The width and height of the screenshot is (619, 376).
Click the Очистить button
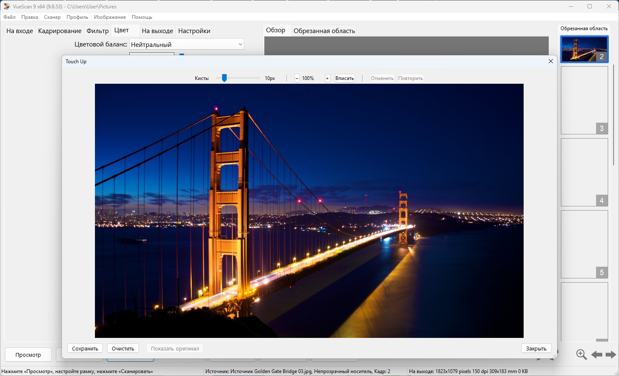click(x=123, y=348)
